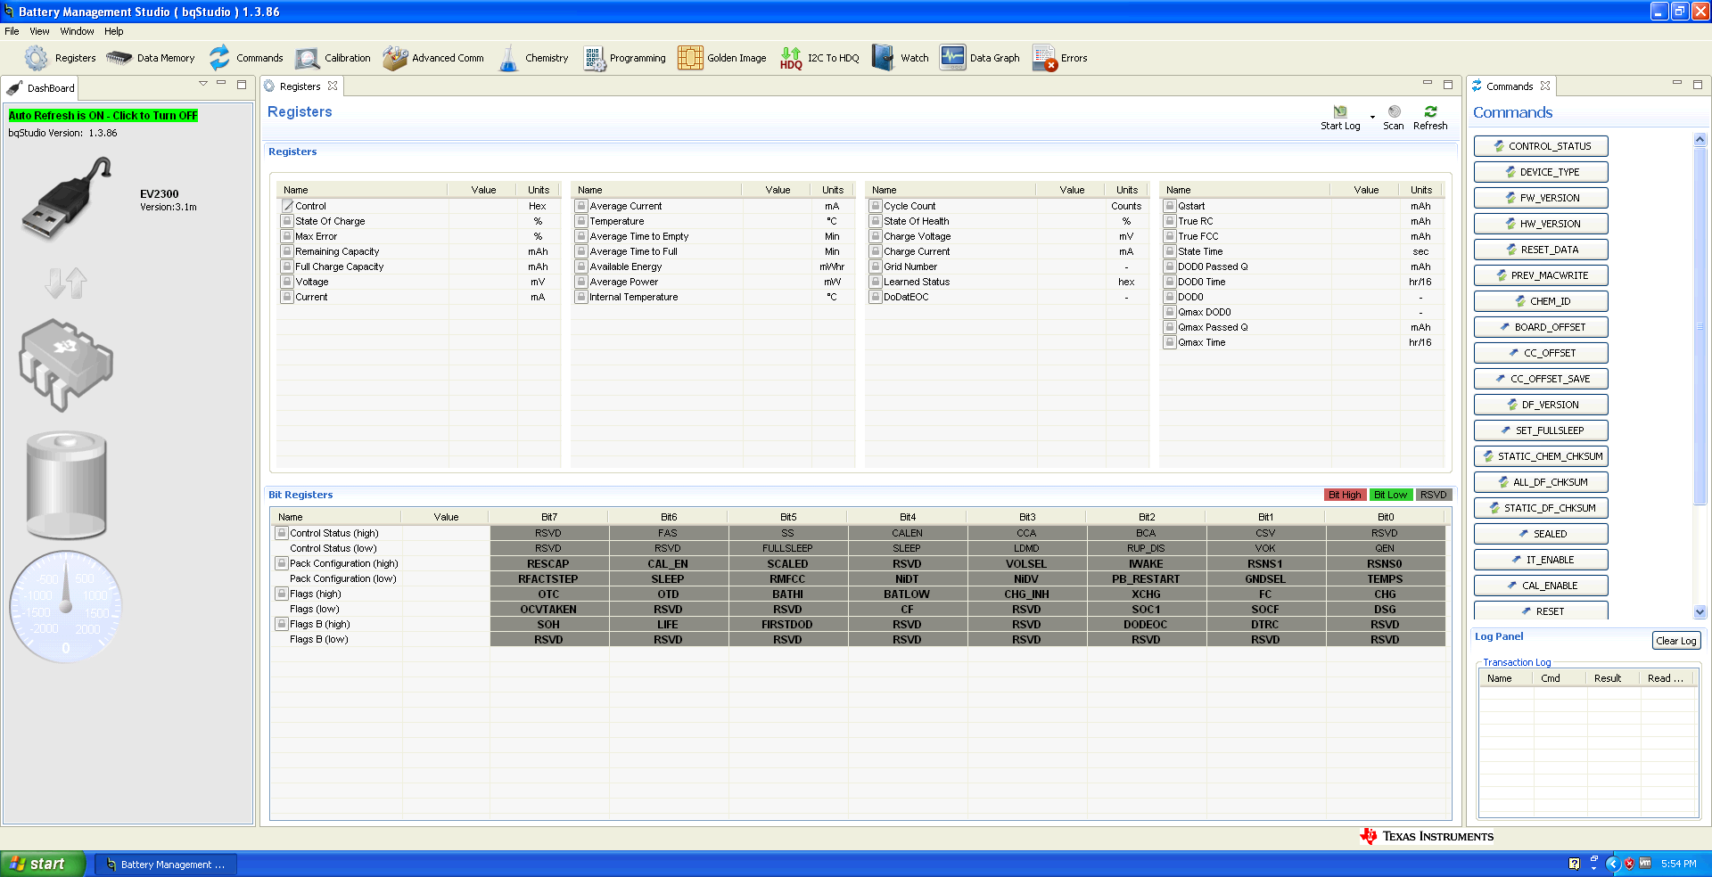The width and height of the screenshot is (1712, 877).
Task: Click the icon beside Flags B (high)
Action: tap(282, 624)
